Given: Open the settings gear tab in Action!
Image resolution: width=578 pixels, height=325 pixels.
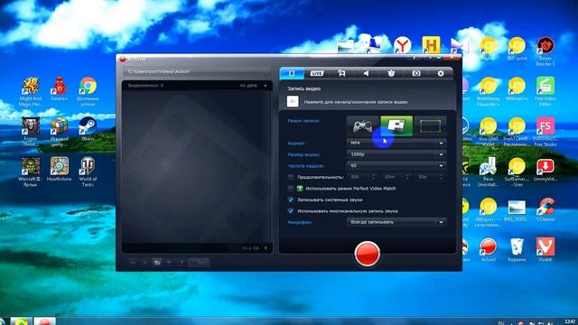Looking at the screenshot, I should [x=441, y=73].
